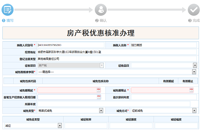This screenshot has width=202, height=130.
Task: Focus the 所属年度 input field
Action: pos(113,104)
